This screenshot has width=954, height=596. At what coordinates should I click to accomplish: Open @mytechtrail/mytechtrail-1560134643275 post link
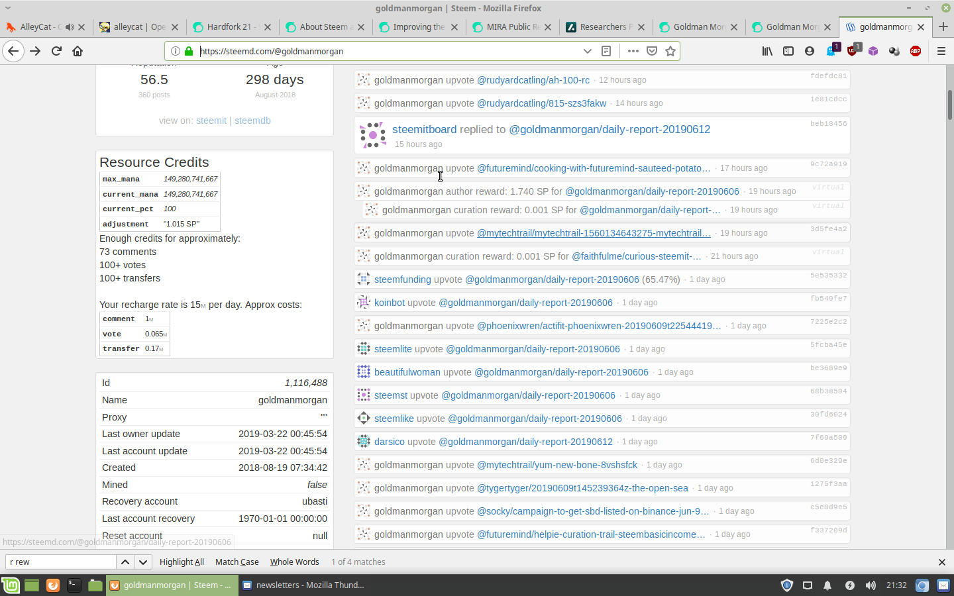click(x=594, y=233)
